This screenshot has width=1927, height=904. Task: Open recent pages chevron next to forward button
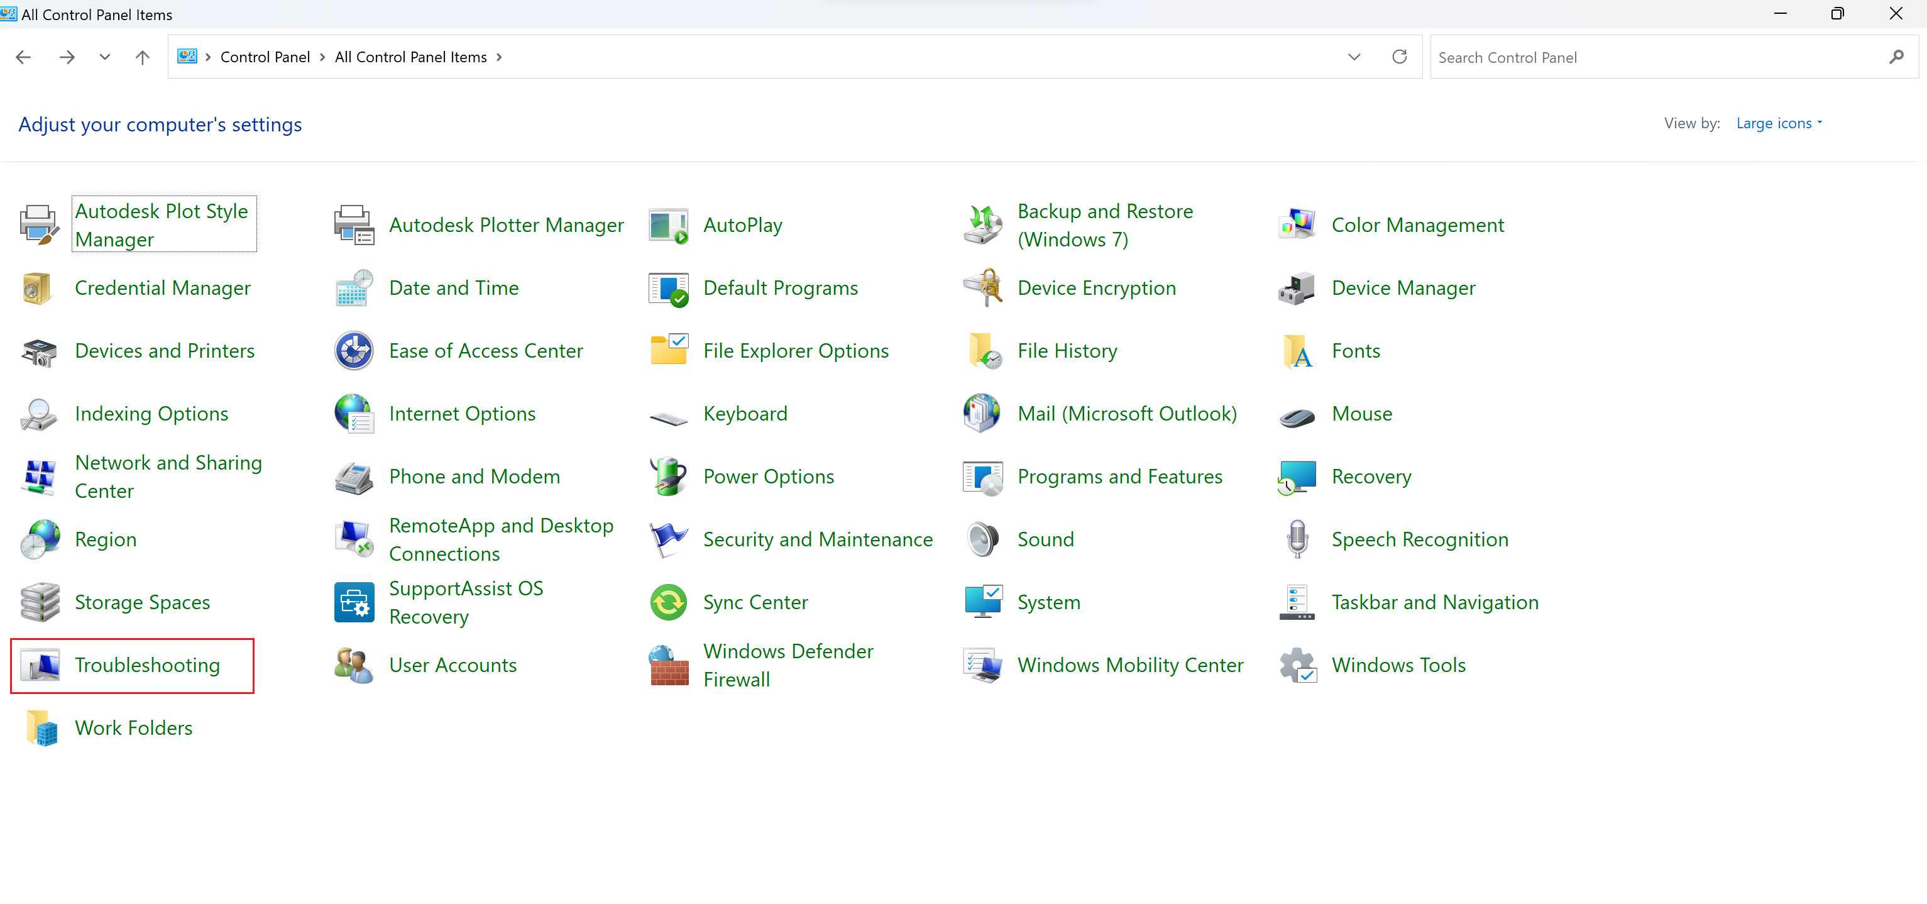[x=105, y=56]
